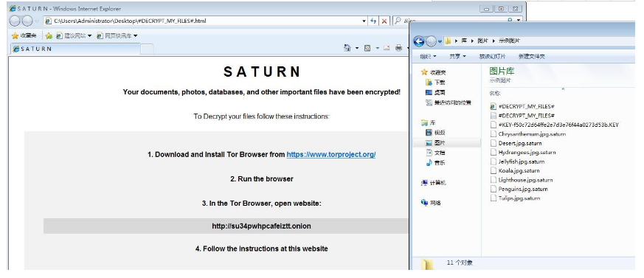Click the RSS feeds icon

(x=367, y=48)
